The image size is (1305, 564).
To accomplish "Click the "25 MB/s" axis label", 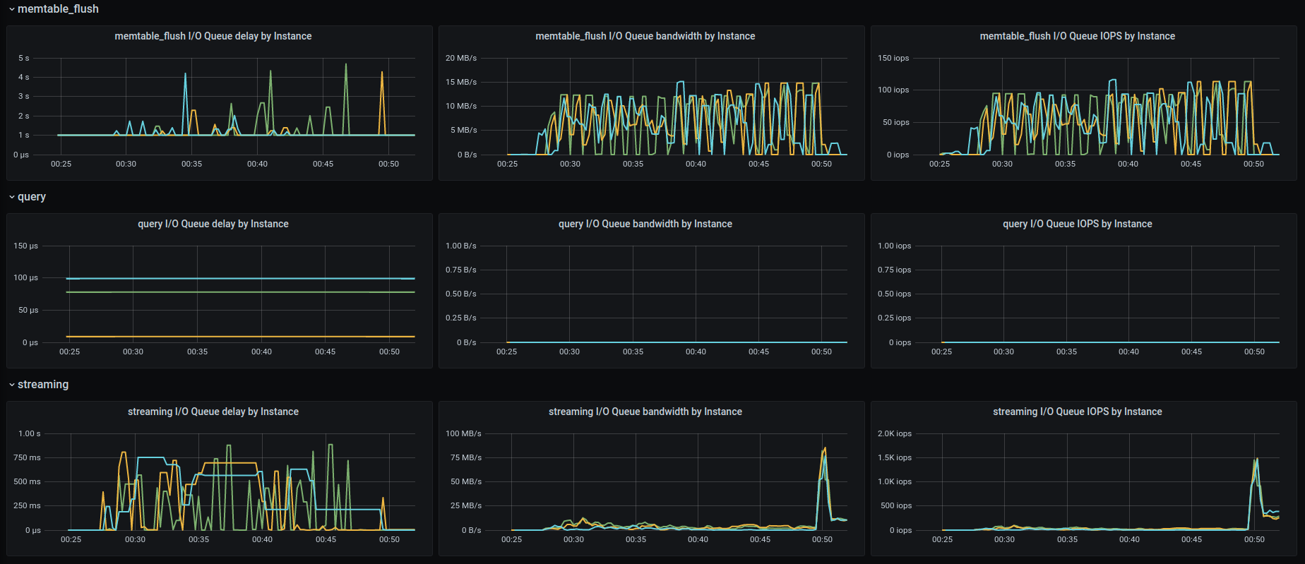I will (x=466, y=505).
